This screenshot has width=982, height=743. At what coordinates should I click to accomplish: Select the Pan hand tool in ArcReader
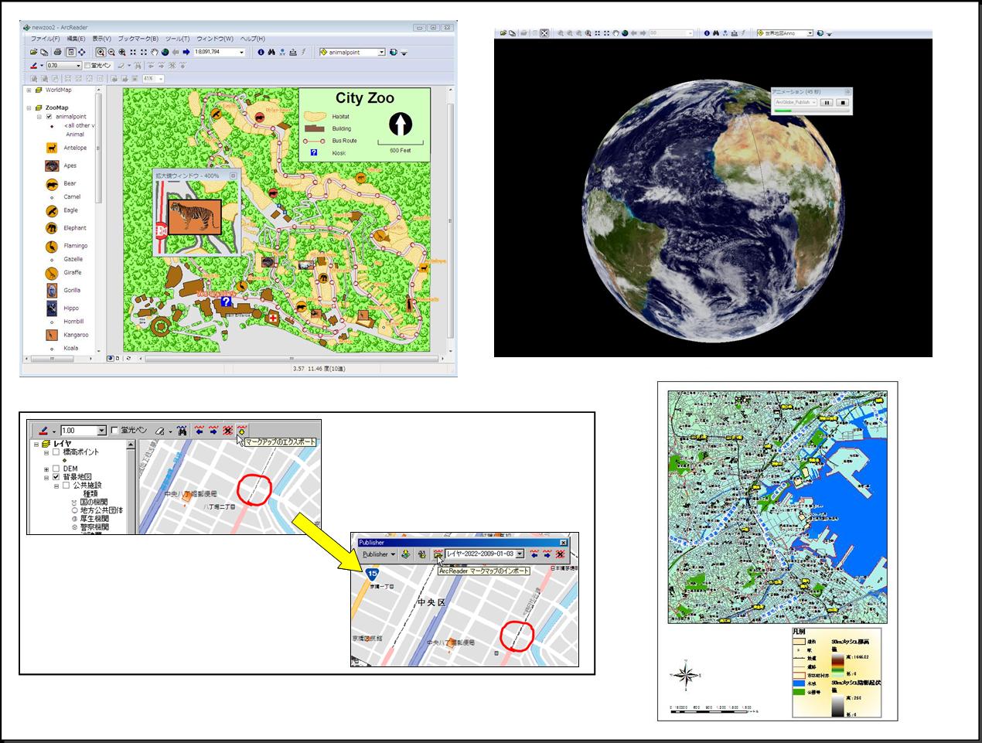pos(155,52)
